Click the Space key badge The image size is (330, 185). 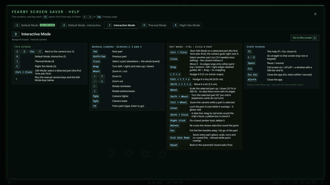[x=251, y=63]
